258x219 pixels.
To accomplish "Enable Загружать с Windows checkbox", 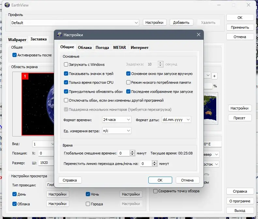I will point(66,64).
